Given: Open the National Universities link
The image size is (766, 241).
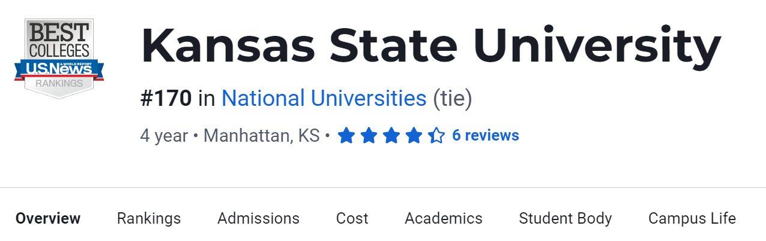Looking at the screenshot, I should (x=324, y=99).
